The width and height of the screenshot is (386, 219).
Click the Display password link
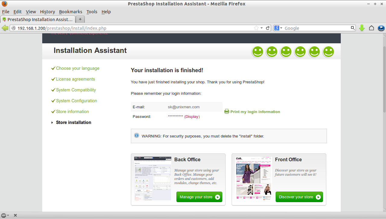coord(192,116)
